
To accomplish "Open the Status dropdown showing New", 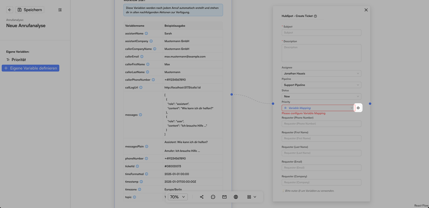I will [322, 97].
